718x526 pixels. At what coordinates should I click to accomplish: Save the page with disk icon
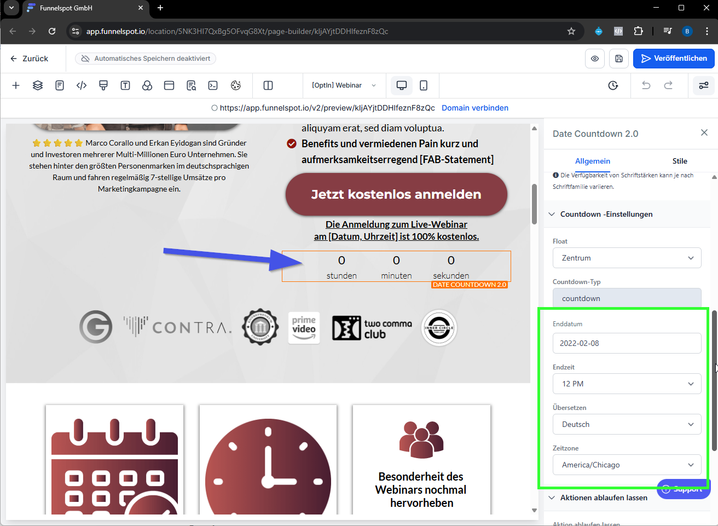point(619,59)
